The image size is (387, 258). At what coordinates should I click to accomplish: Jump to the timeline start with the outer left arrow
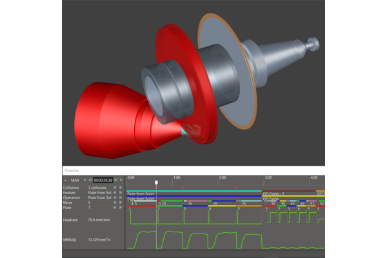pos(84,180)
